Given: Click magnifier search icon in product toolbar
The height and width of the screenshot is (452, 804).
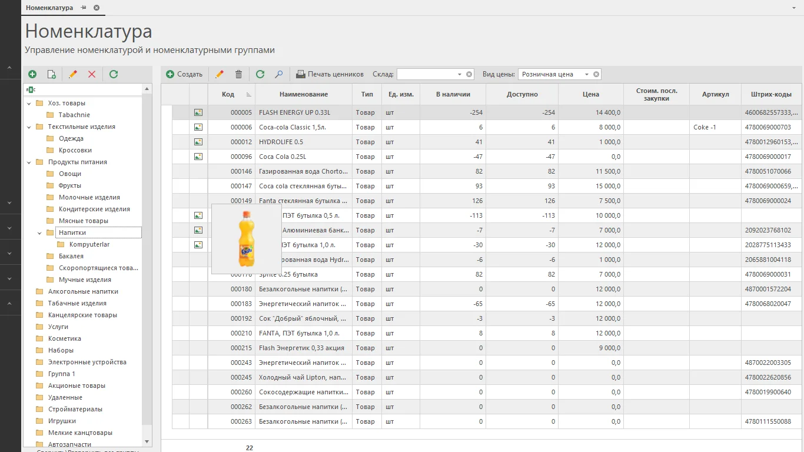Looking at the screenshot, I should (x=279, y=74).
